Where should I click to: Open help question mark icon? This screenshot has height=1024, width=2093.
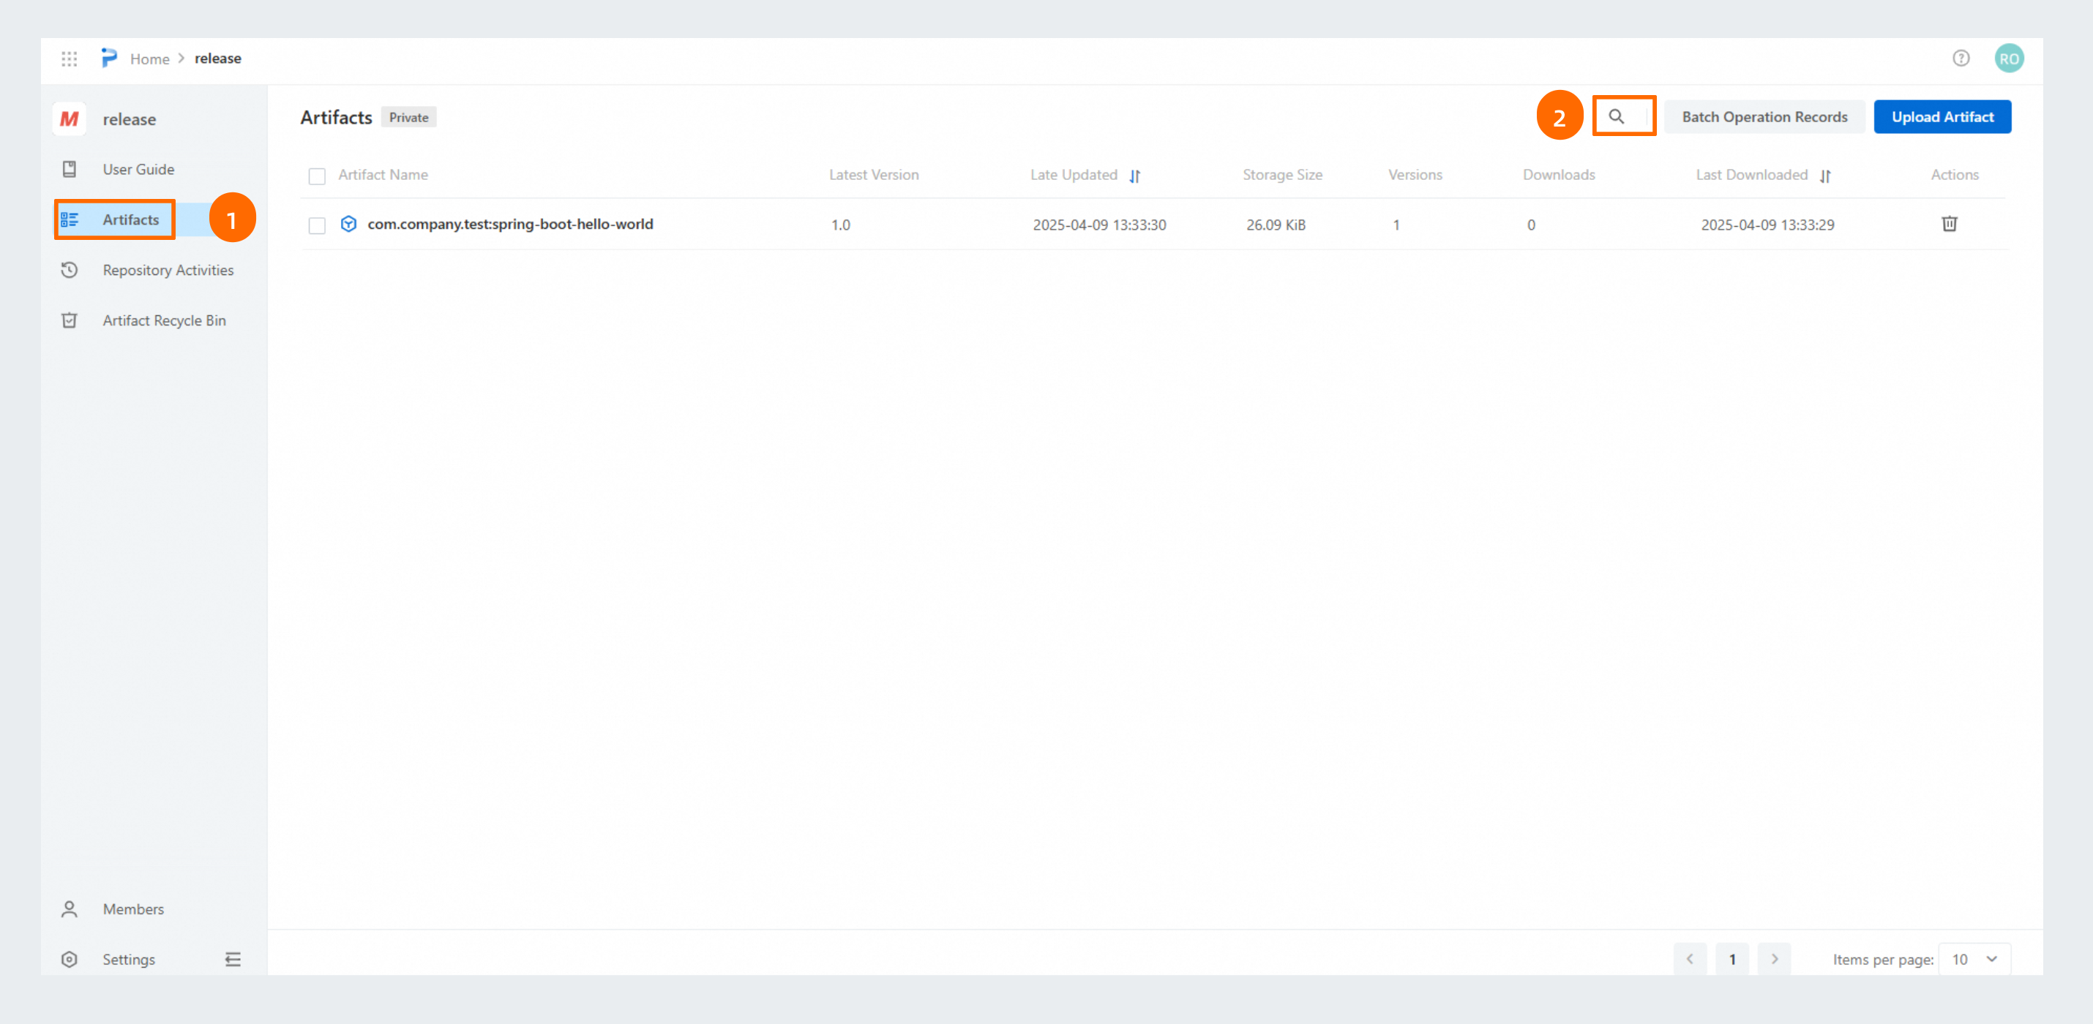[x=1961, y=59]
